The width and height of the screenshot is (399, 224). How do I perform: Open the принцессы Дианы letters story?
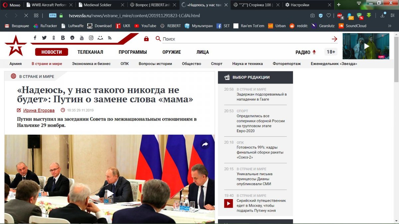tap(254, 179)
